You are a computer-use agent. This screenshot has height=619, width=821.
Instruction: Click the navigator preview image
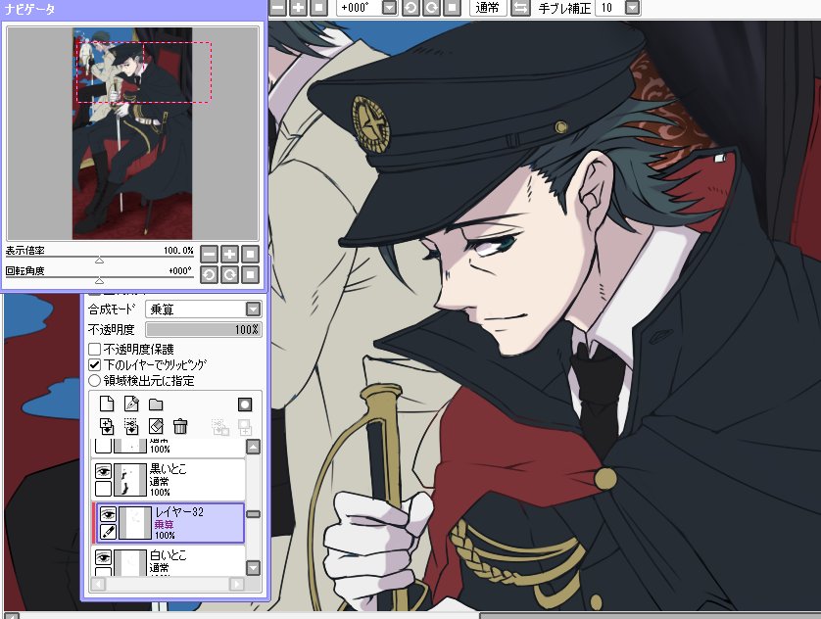(132, 133)
